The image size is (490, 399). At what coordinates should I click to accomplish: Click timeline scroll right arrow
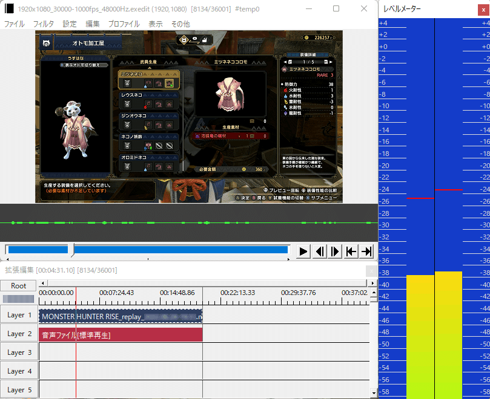pos(372,284)
